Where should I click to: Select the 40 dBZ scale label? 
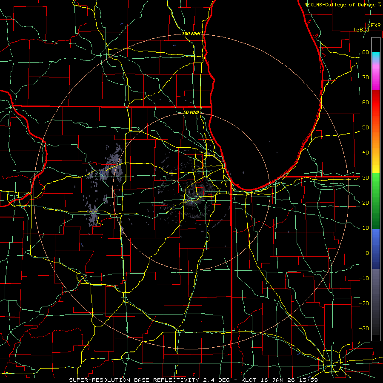[366, 153]
